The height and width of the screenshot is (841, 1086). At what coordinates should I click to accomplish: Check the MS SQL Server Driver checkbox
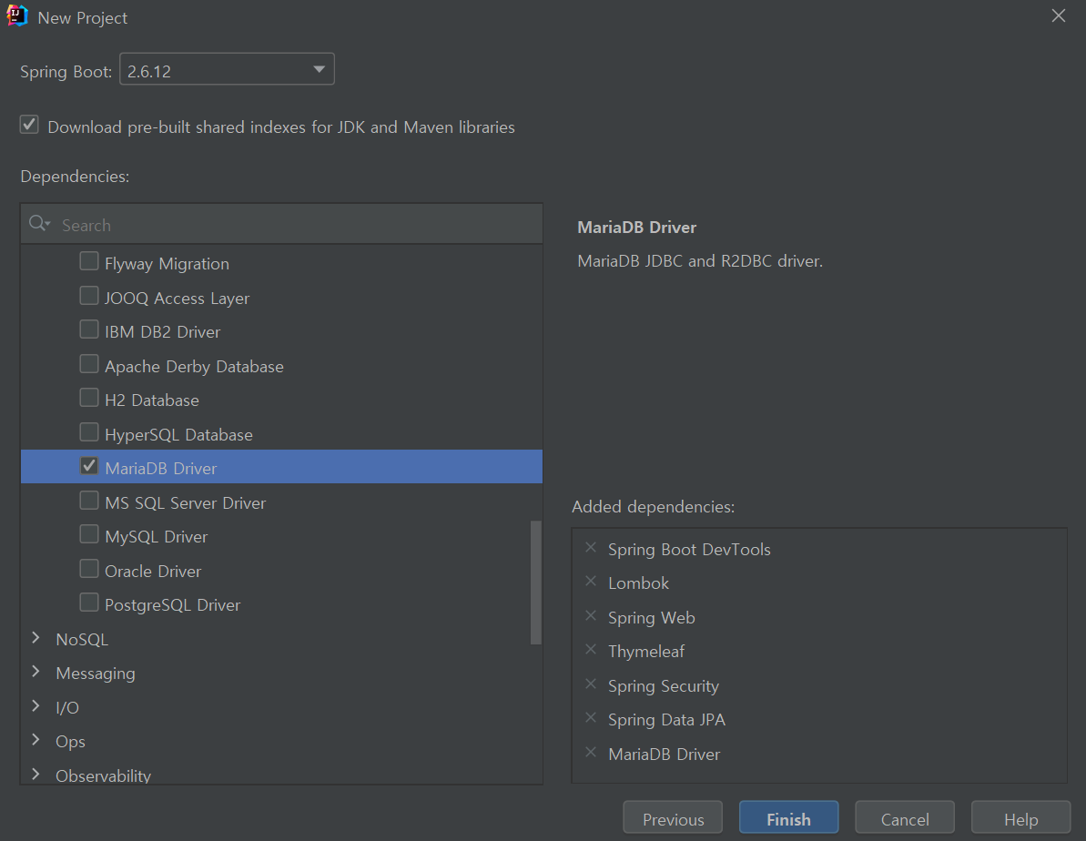click(x=88, y=501)
